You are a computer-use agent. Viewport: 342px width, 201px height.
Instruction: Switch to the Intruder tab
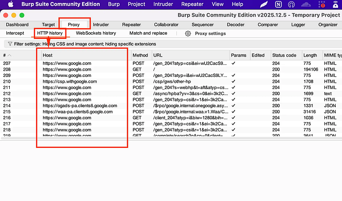101,24
